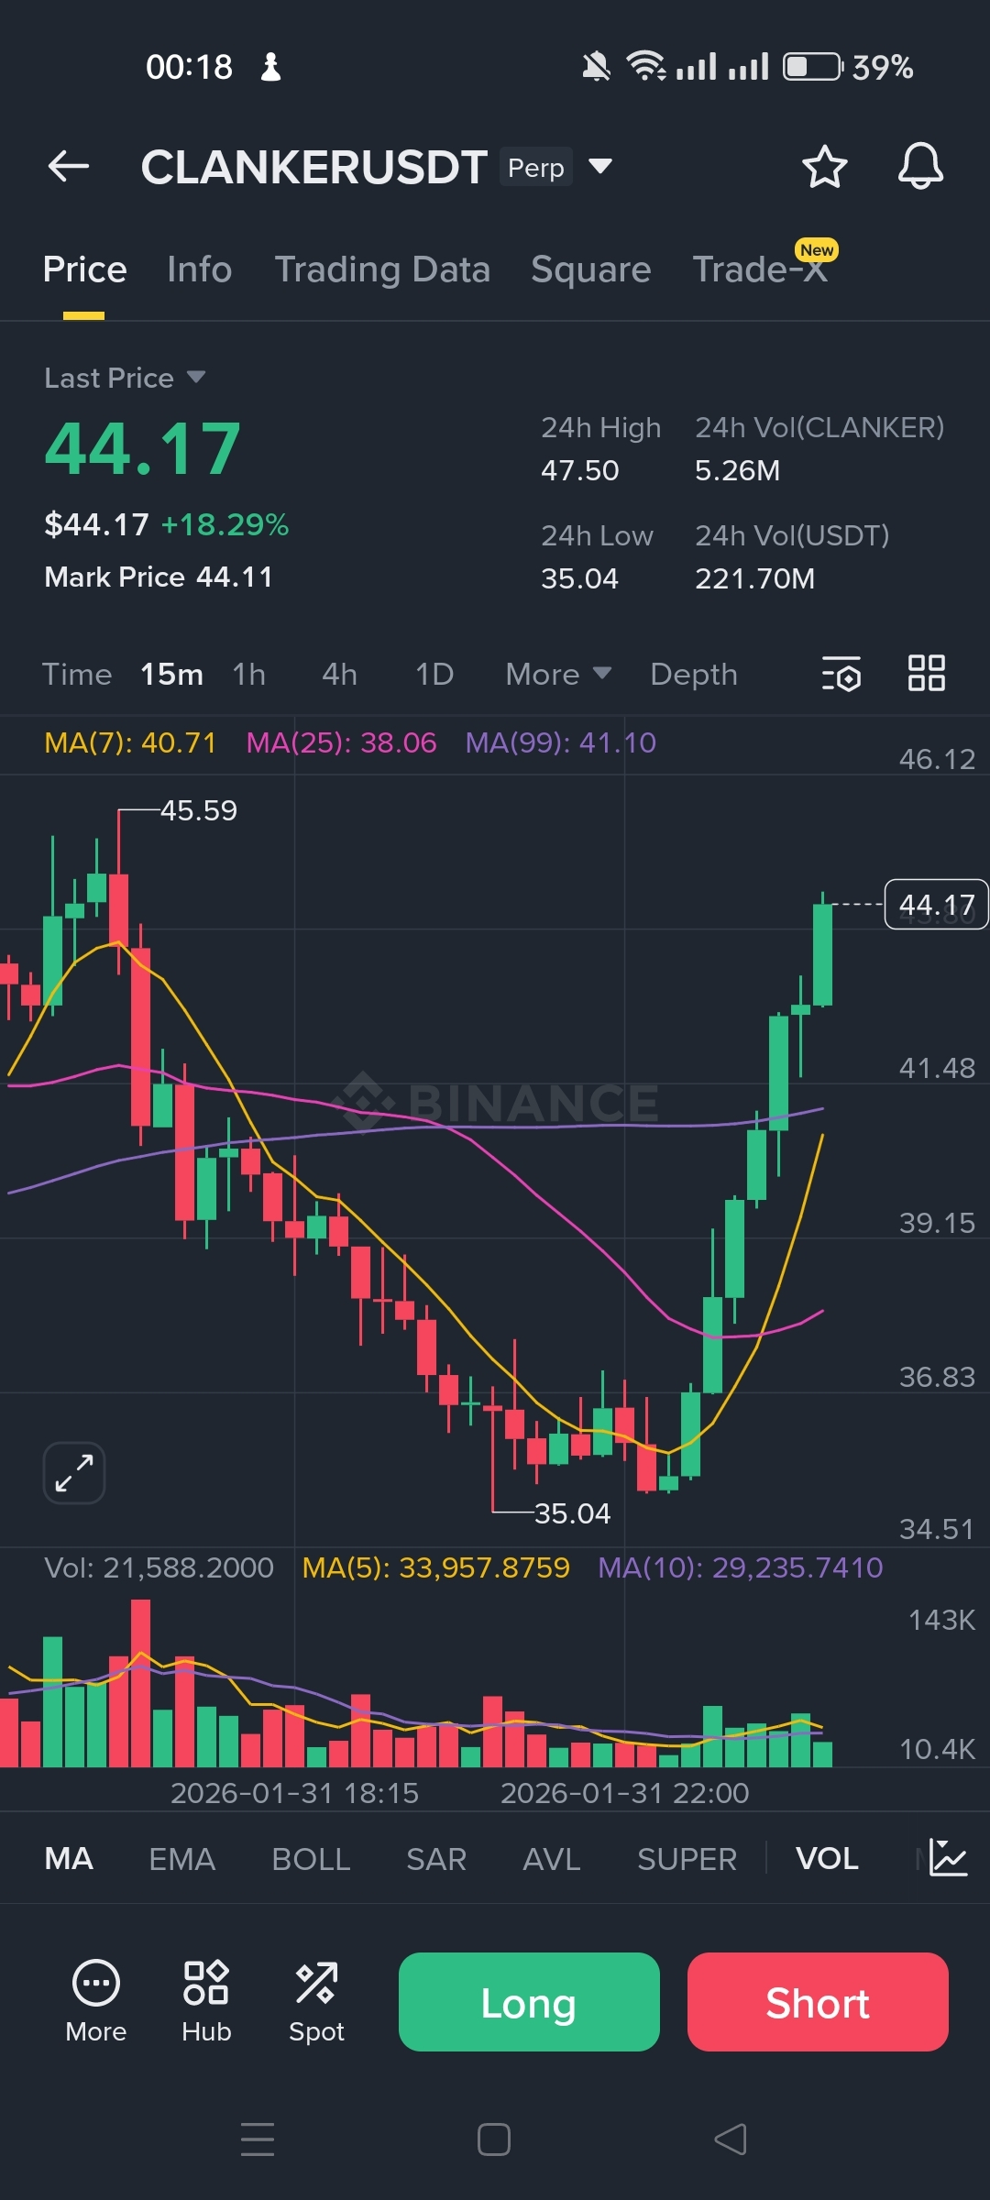Open multi-chart grid layout icon
Screen dimensions: 990x2200
point(926,674)
